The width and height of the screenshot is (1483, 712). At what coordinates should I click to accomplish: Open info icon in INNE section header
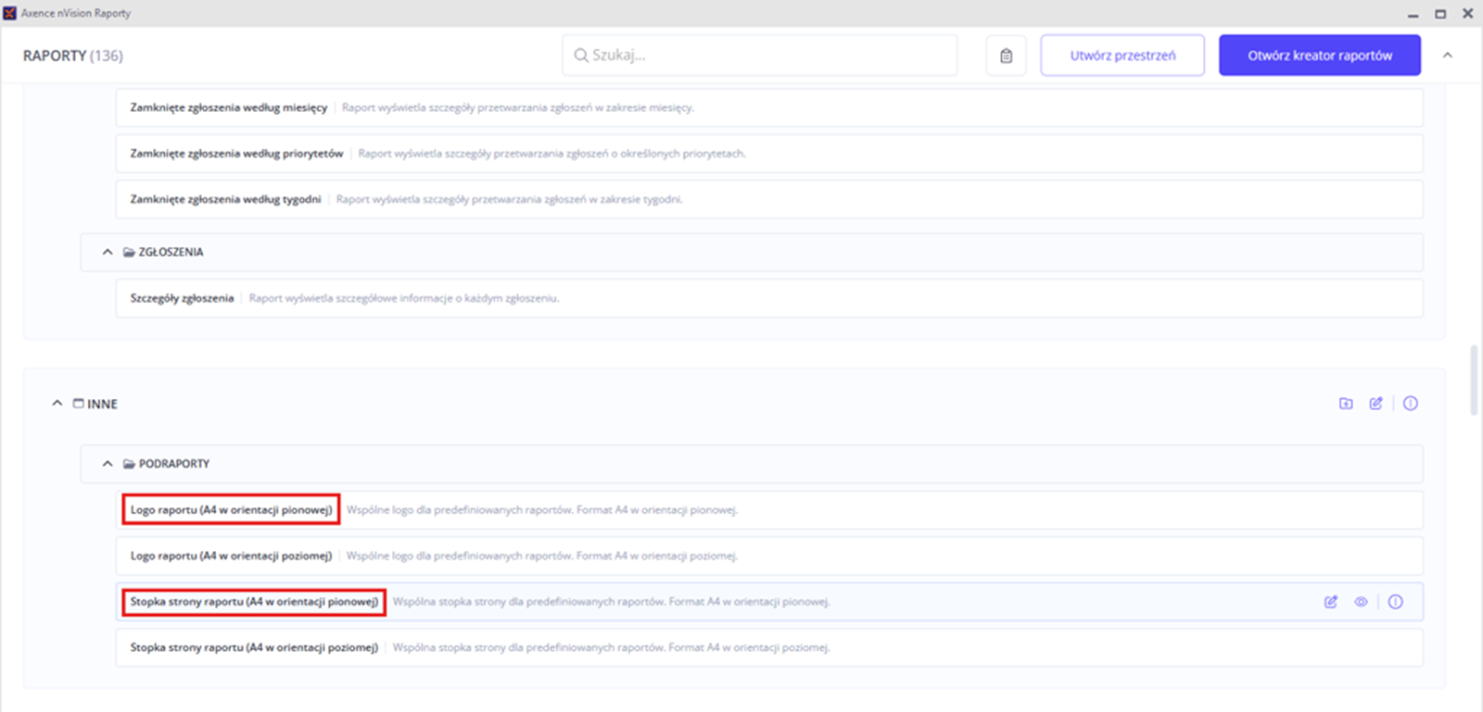point(1410,404)
